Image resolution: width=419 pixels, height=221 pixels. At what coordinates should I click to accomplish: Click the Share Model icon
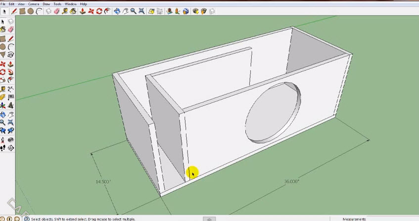point(204,11)
